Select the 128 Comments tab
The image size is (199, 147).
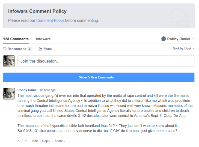click(x=16, y=39)
